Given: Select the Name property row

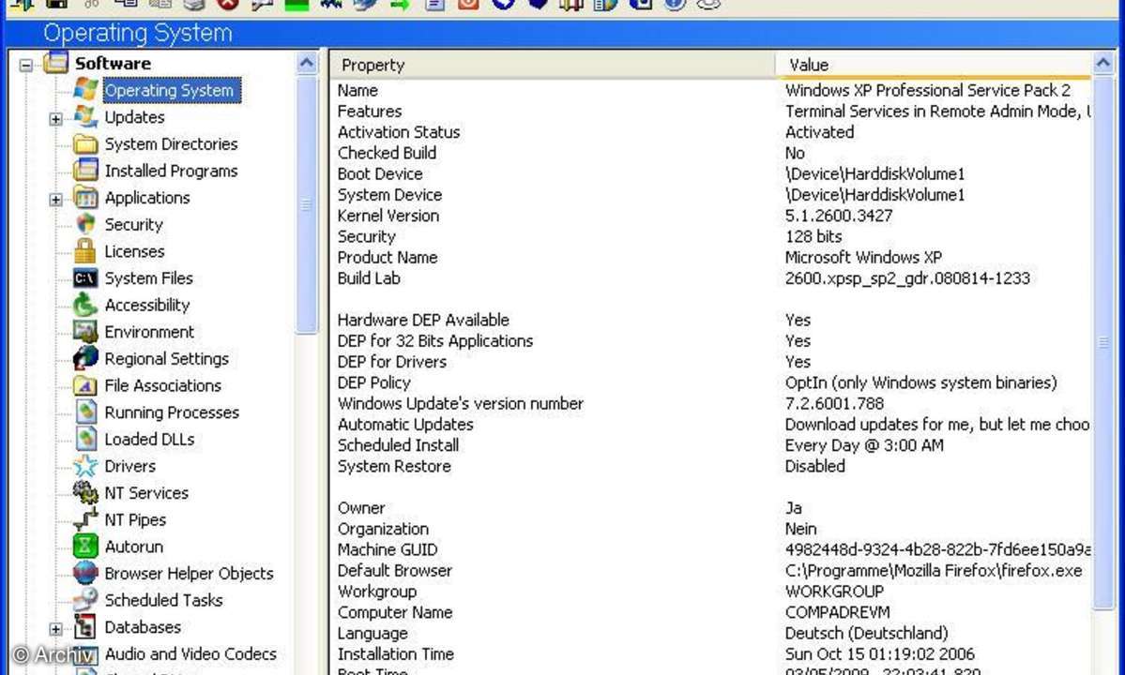Looking at the screenshot, I should point(710,90).
